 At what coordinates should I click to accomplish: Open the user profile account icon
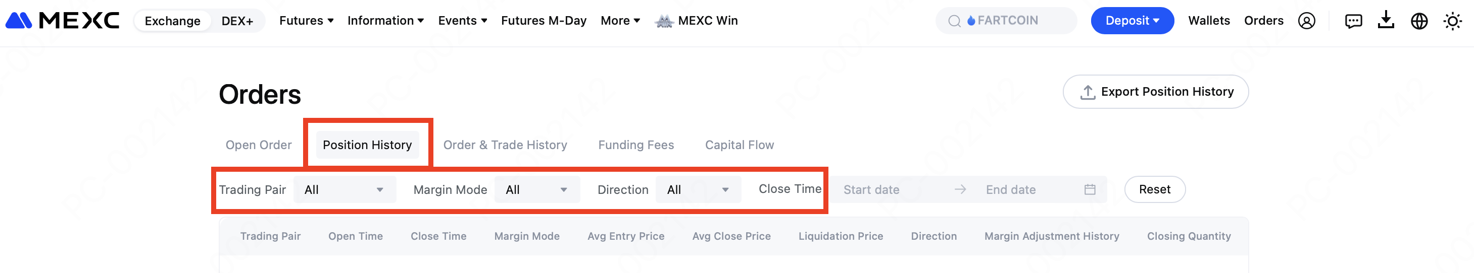(1306, 21)
